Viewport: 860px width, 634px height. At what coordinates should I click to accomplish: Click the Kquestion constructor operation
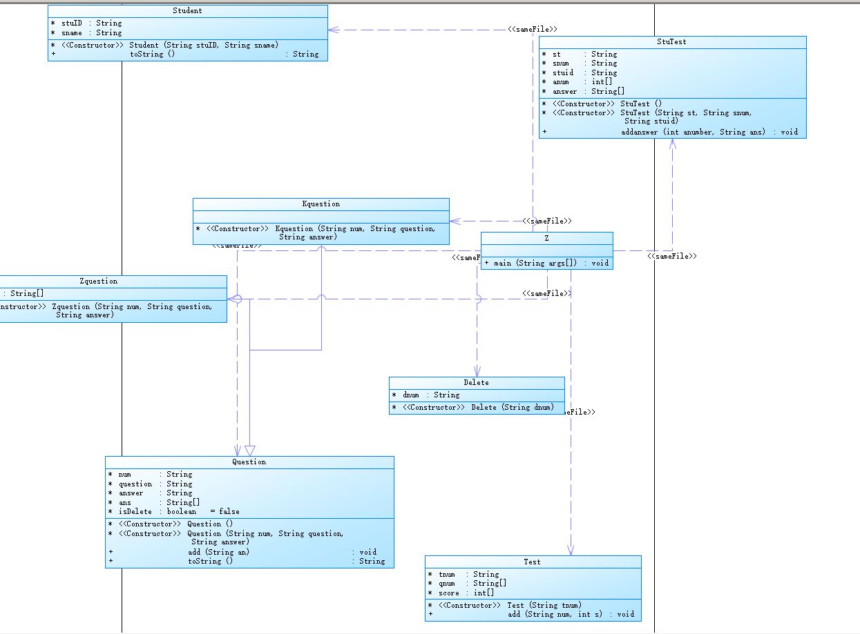[x=316, y=232]
